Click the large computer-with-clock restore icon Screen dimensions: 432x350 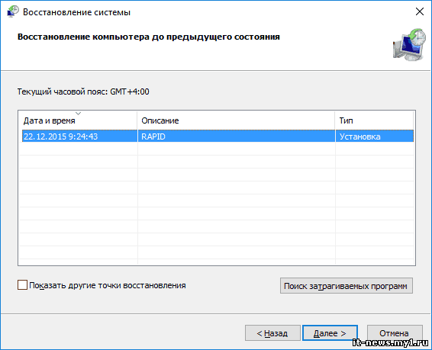409,44
